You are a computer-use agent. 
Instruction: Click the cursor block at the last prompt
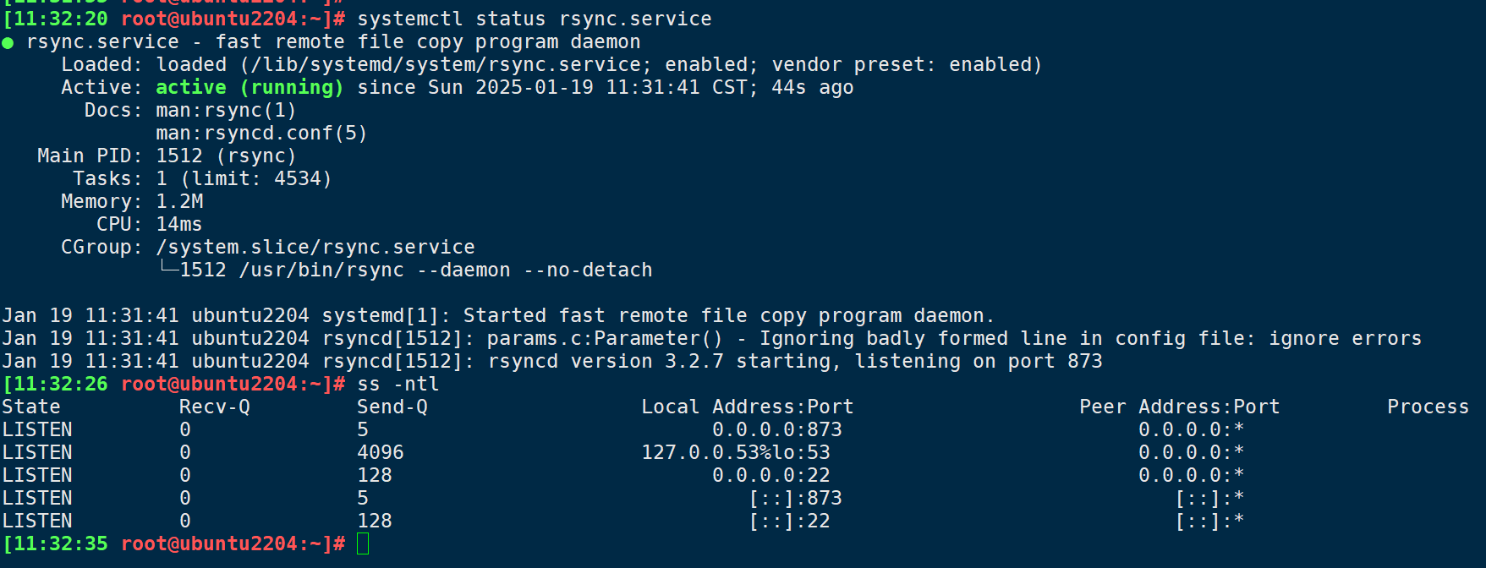click(363, 543)
